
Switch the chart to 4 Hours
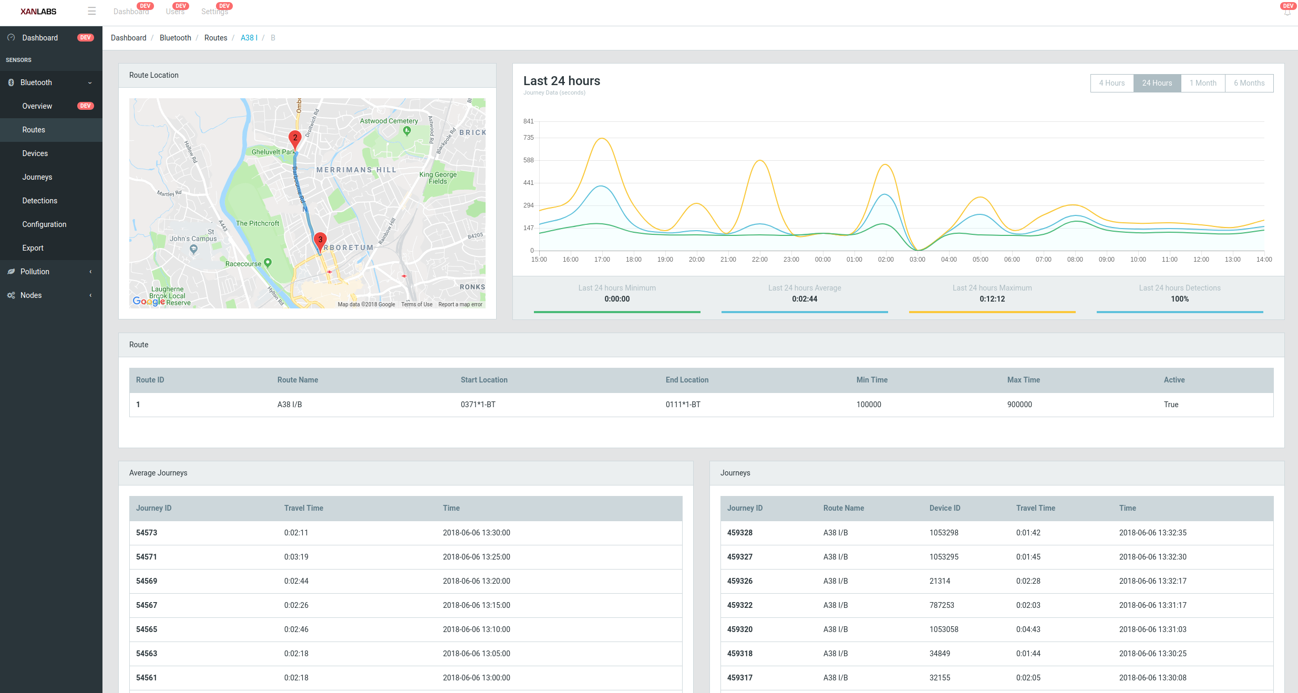pos(1112,83)
